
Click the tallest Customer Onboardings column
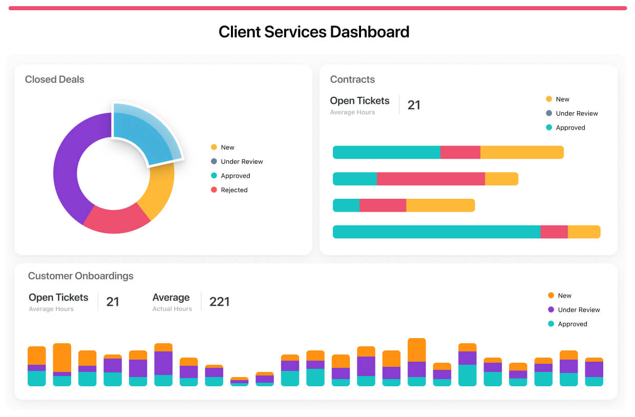click(417, 362)
